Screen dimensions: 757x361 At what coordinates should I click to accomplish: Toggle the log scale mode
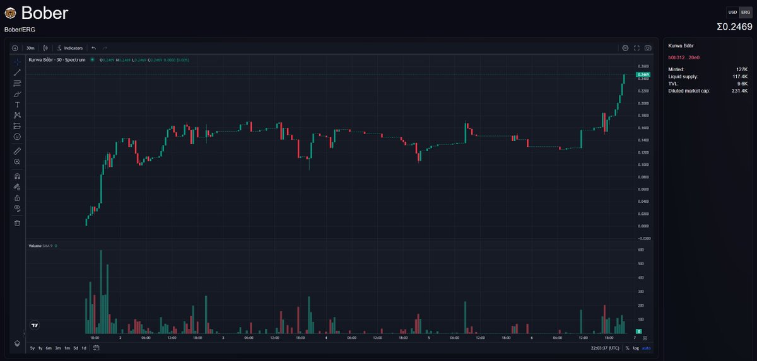click(636, 348)
